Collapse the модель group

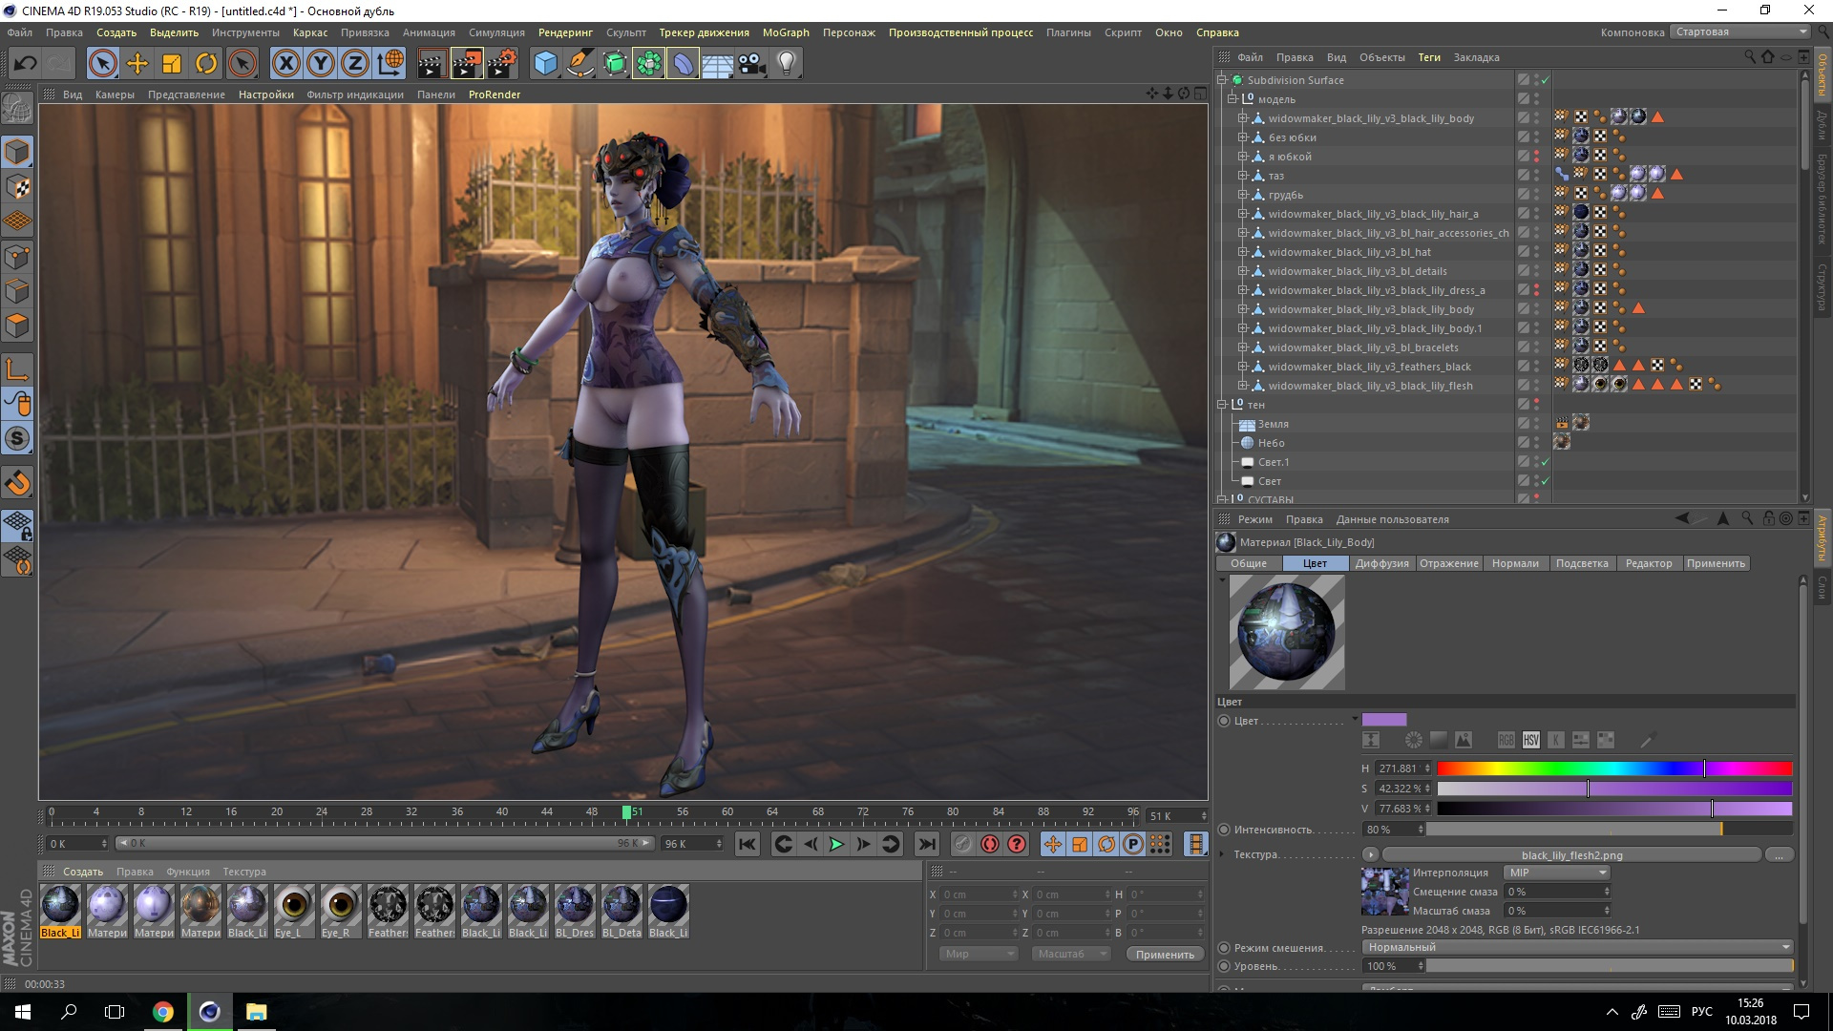pos(1233,99)
